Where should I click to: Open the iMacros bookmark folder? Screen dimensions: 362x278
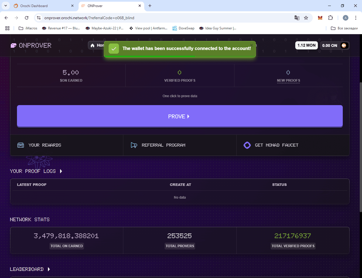click(x=28, y=28)
